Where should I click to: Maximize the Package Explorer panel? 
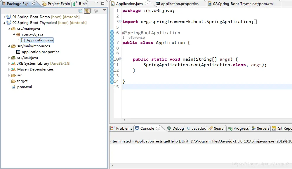103,3
